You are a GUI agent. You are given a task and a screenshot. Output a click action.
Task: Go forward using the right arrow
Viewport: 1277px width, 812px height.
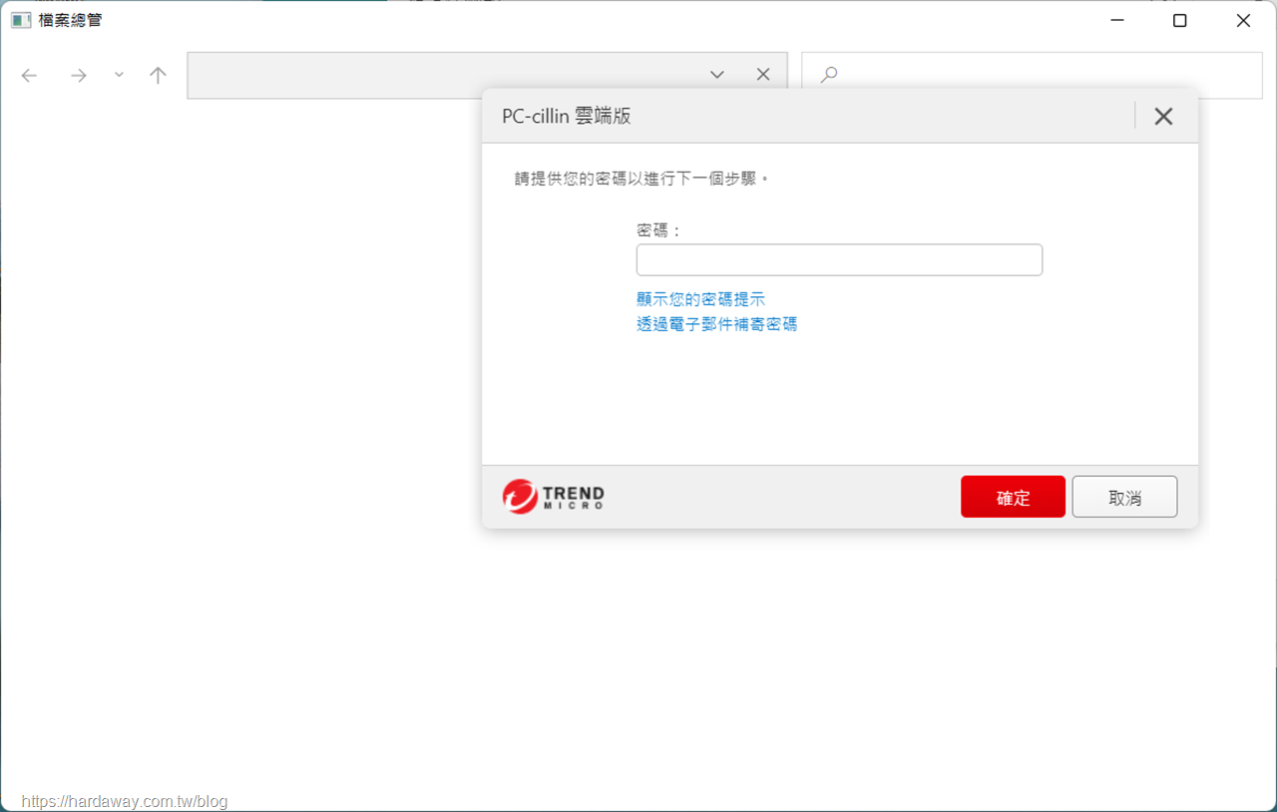(79, 75)
